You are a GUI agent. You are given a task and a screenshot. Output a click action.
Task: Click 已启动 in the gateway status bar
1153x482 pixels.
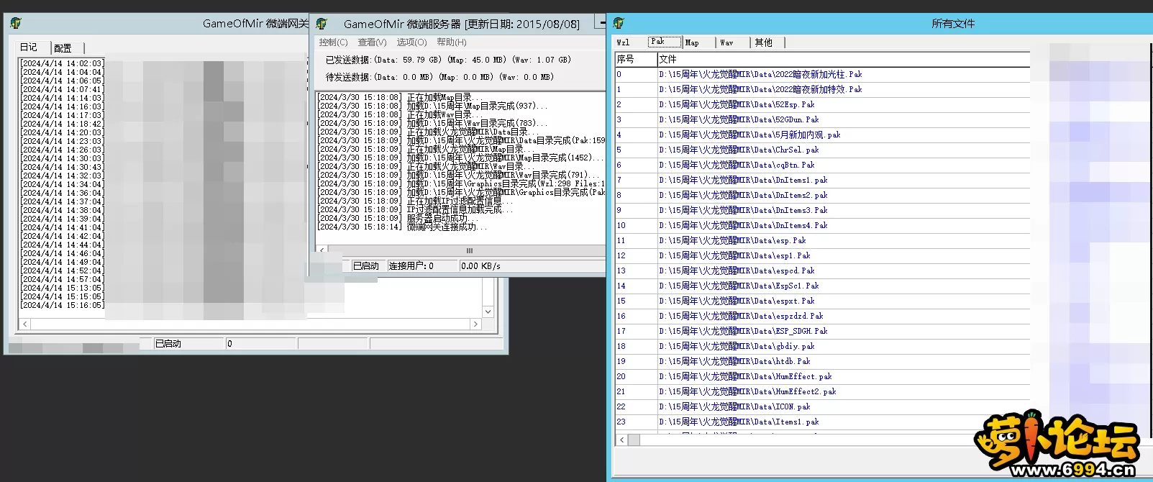point(168,344)
